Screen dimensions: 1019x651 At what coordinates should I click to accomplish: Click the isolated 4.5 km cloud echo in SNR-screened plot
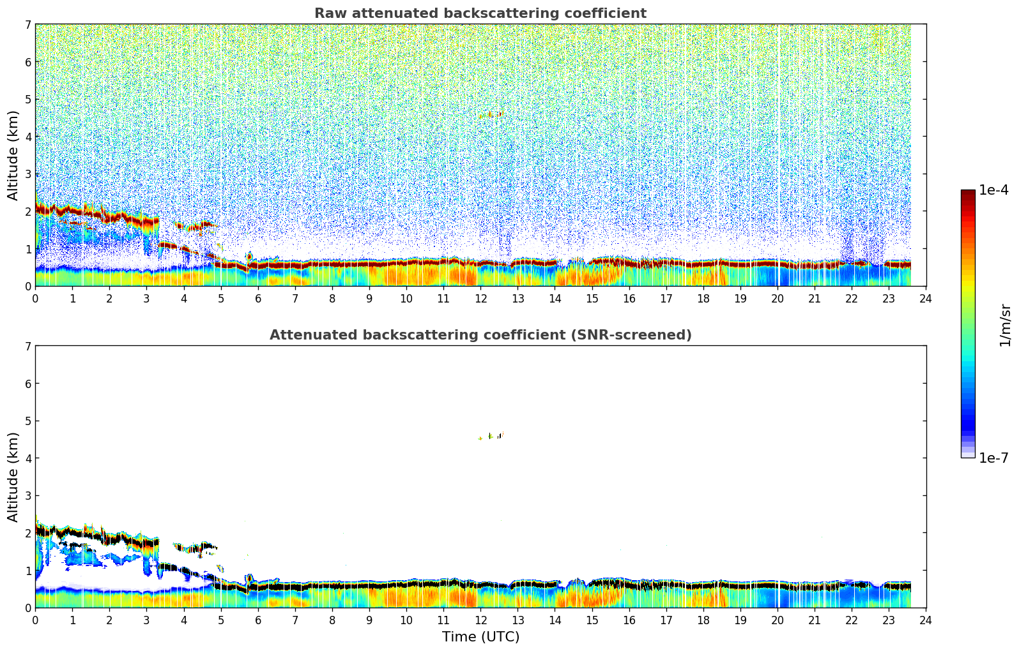491,436
